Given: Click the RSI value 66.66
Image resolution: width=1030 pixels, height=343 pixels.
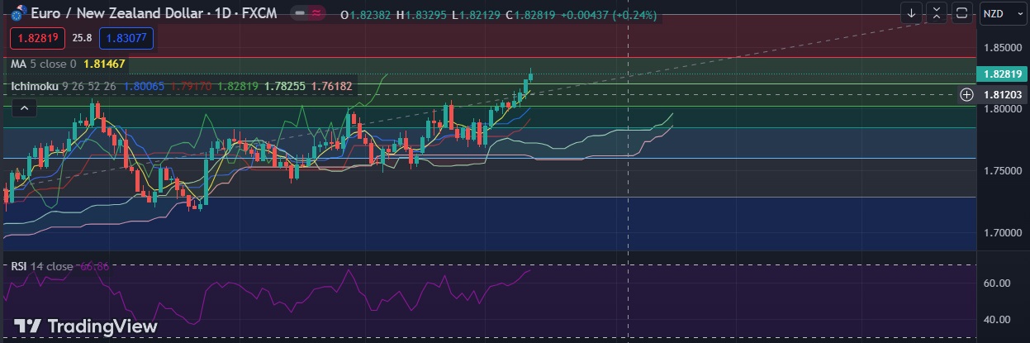Looking at the screenshot, I should point(95,266).
